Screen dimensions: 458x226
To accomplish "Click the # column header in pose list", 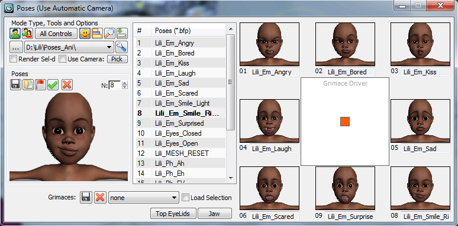I will pos(143,31).
